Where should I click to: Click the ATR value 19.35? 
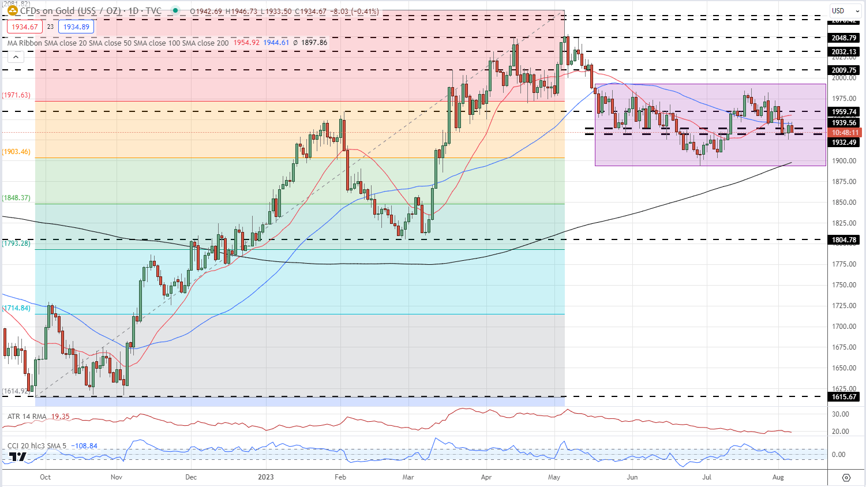[60, 416]
